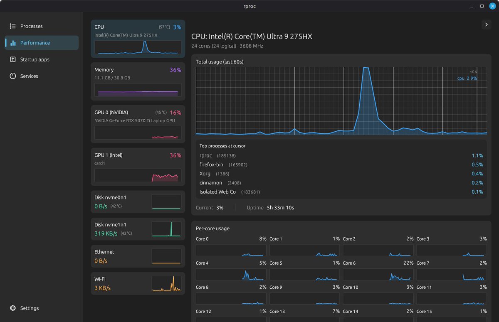Select the Wi-Fi network card
499x322 pixels.
(138, 283)
